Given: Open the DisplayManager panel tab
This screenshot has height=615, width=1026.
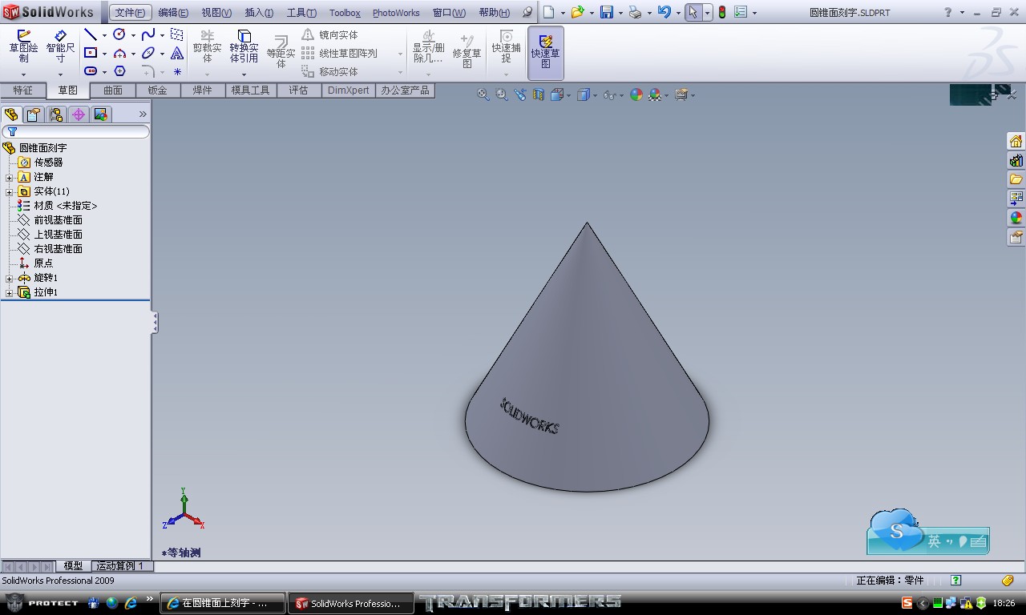Looking at the screenshot, I should tap(101, 115).
